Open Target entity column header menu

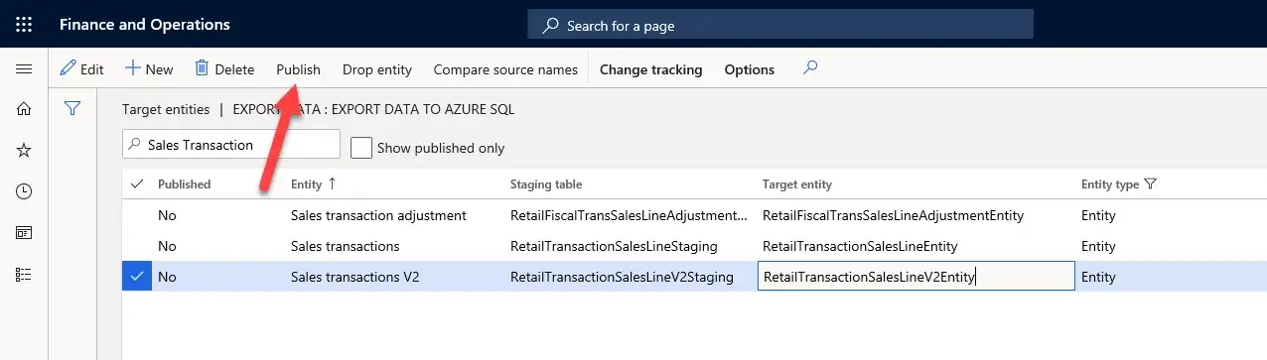(797, 183)
